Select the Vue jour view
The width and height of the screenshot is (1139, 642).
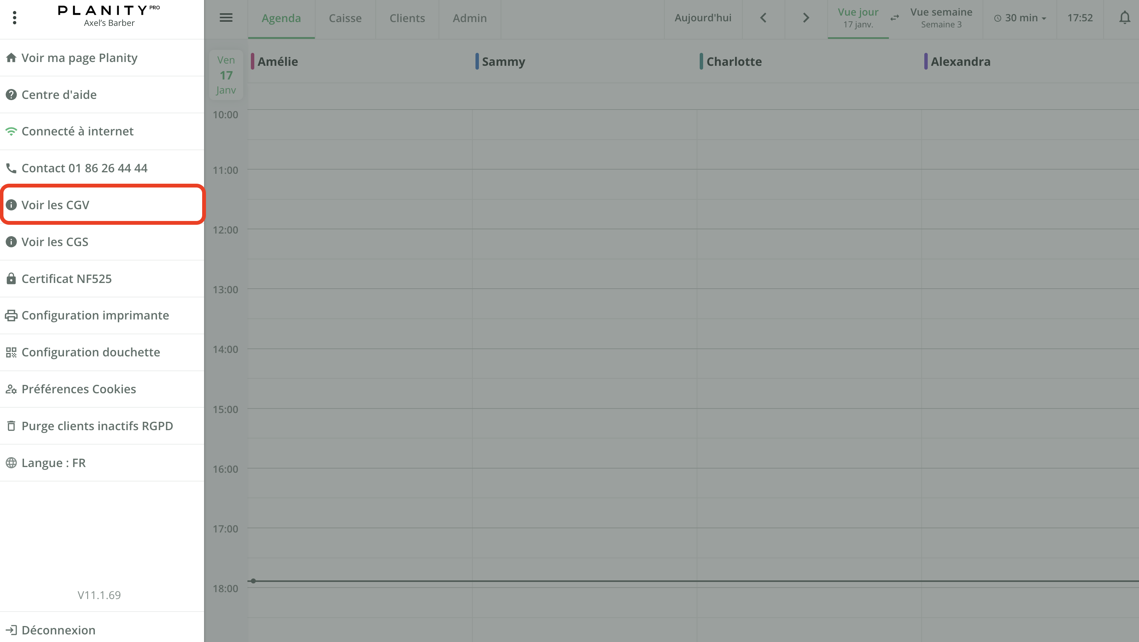tap(858, 17)
